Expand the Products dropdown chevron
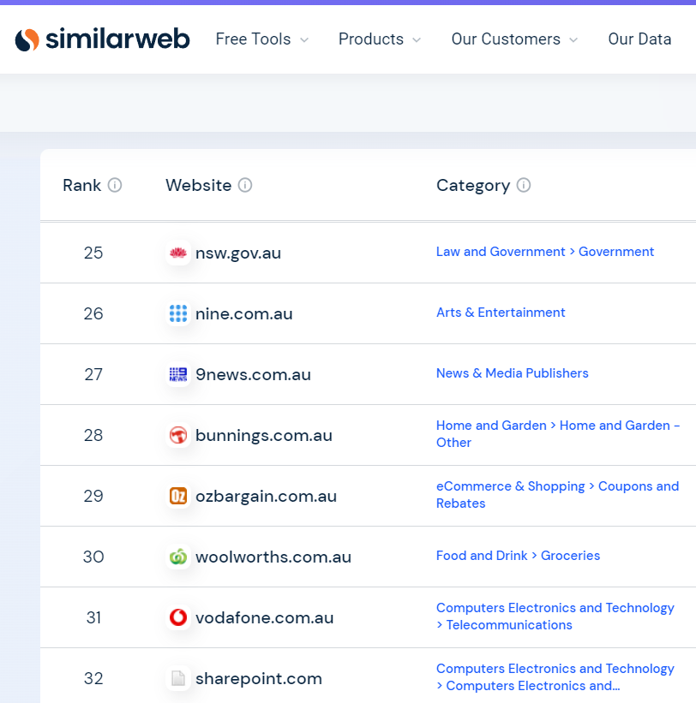 pos(417,40)
